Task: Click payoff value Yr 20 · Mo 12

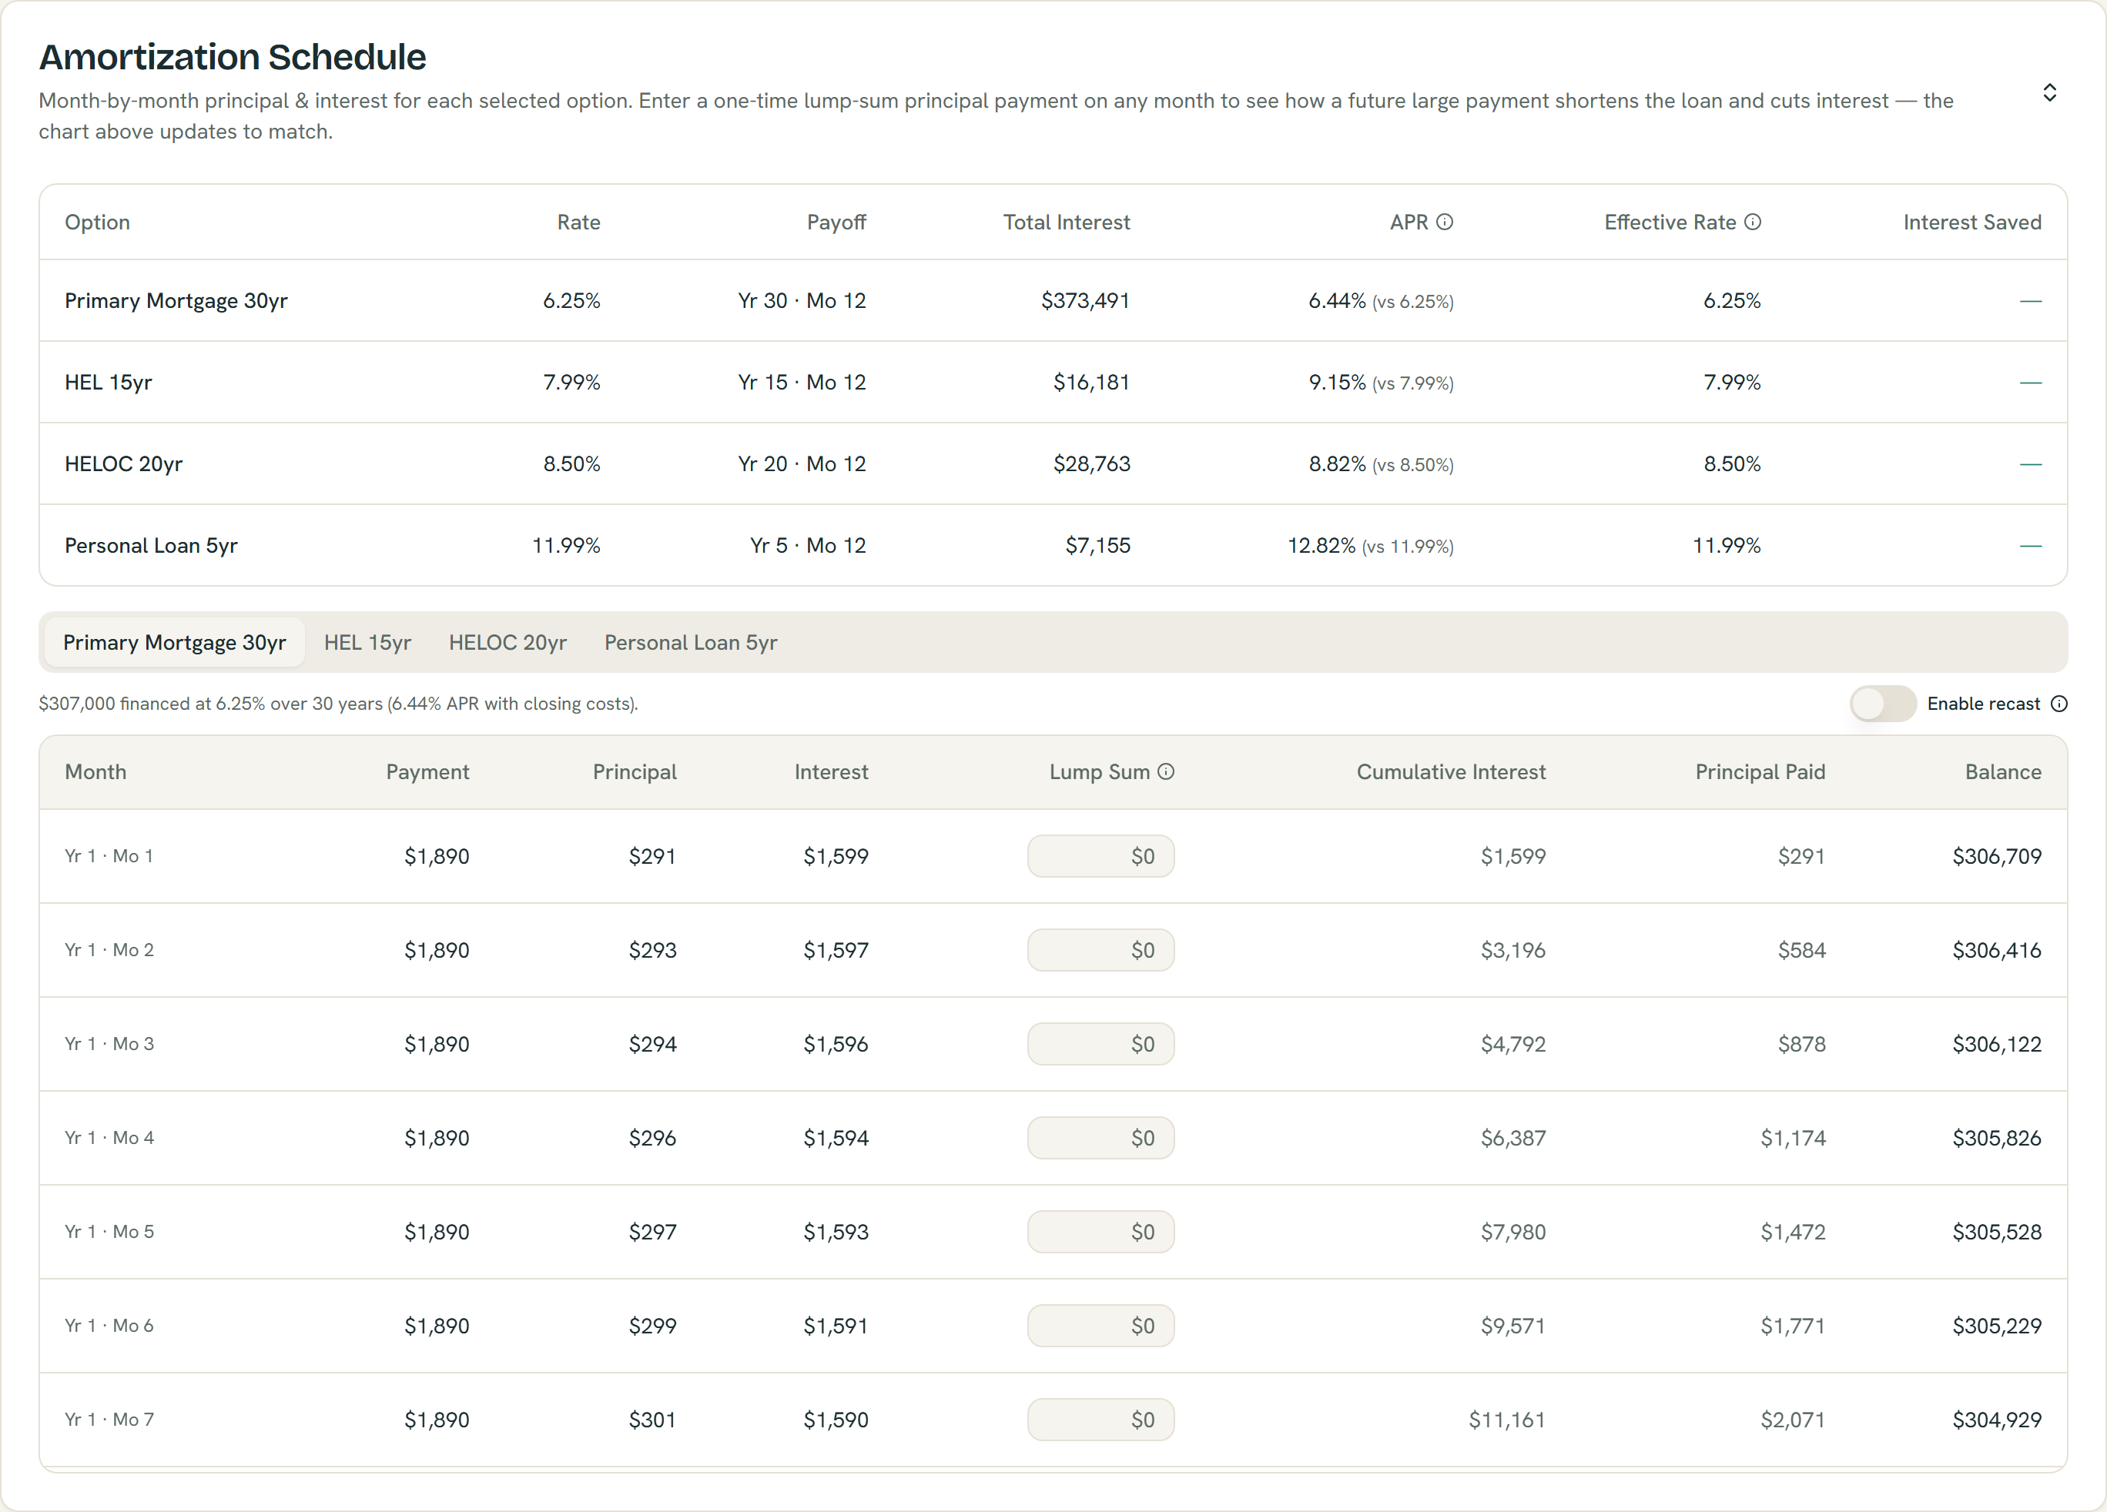Action: click(802, 464)
